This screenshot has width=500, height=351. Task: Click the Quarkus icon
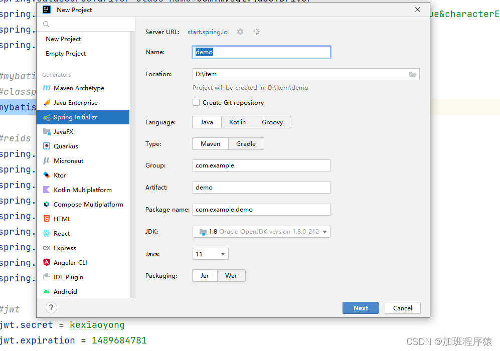[x=47, y=146]
